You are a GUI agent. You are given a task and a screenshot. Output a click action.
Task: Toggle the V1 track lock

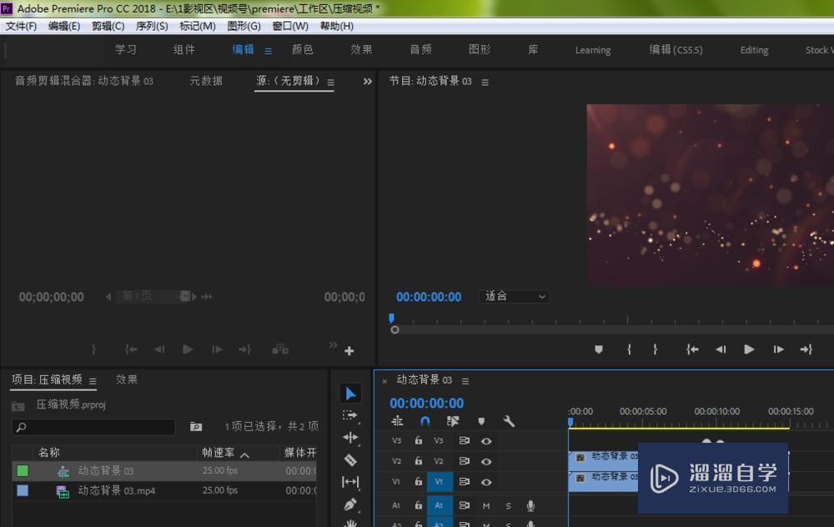(x=419, y=481)
